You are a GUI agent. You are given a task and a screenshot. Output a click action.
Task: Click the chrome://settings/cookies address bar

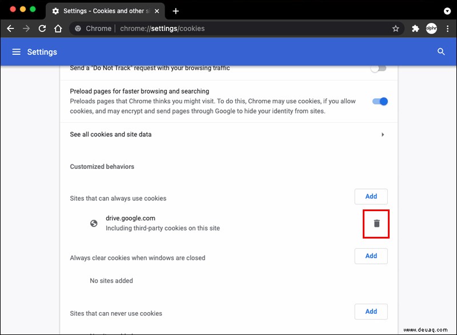click(x=236, y=28)
